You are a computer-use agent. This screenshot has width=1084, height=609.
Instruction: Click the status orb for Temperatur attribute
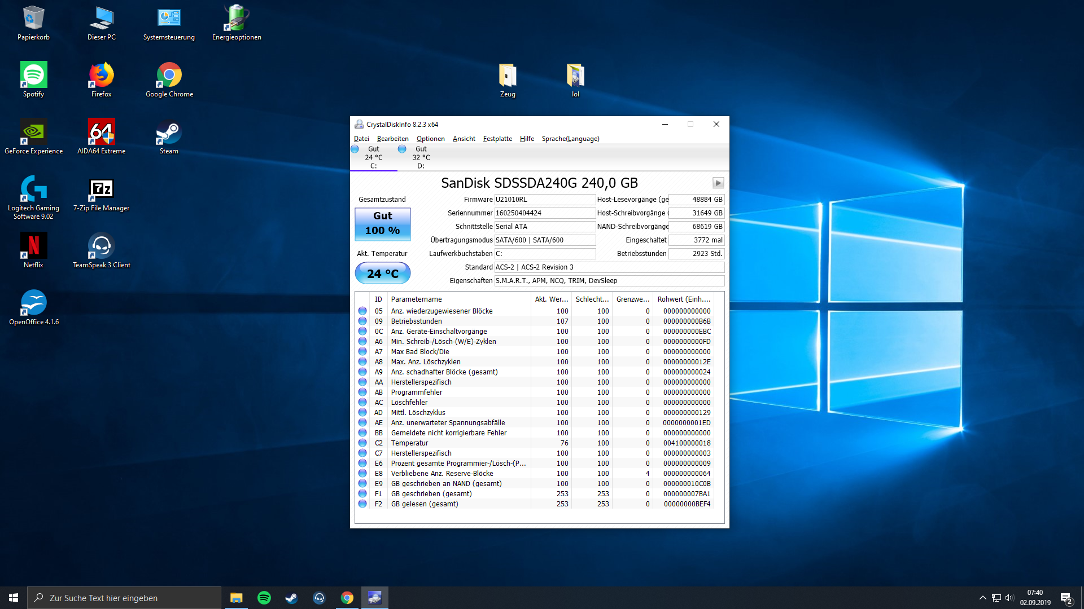pos(362,443)
